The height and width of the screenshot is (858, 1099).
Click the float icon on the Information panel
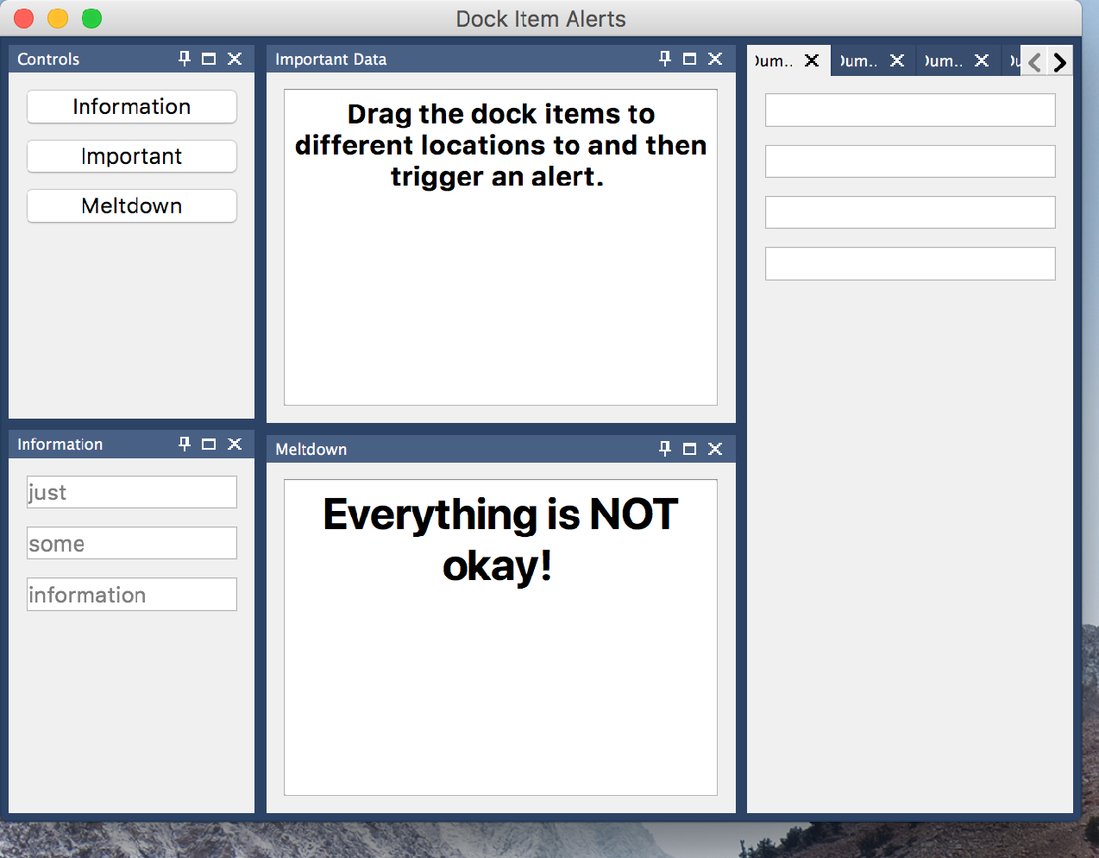tap(208, 444)
